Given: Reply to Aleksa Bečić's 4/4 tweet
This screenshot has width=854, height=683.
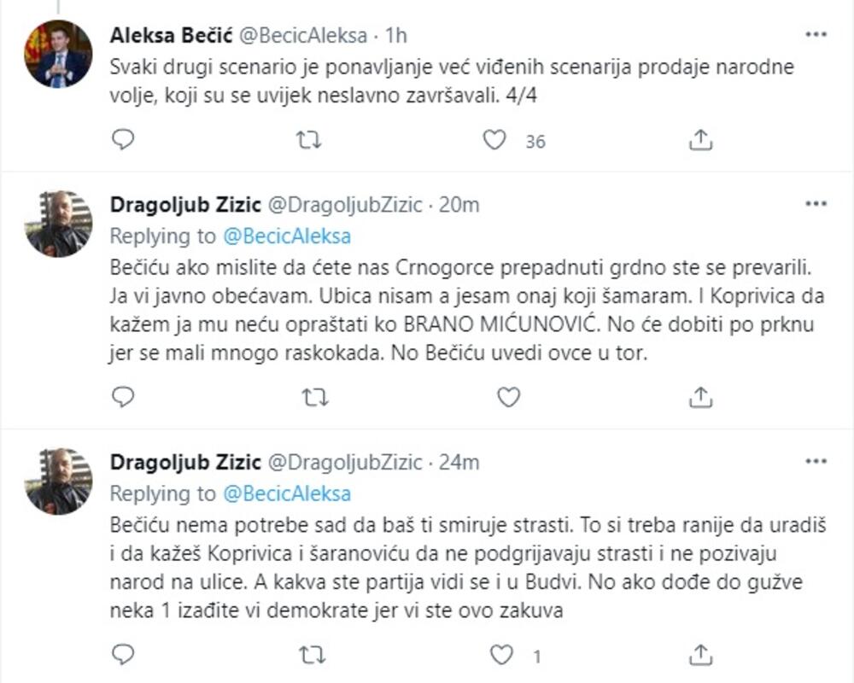Looking at the screenshot, I should (x=124, y=140).
